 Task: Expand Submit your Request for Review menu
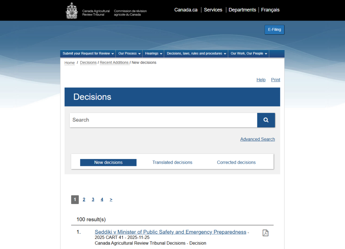88,53
